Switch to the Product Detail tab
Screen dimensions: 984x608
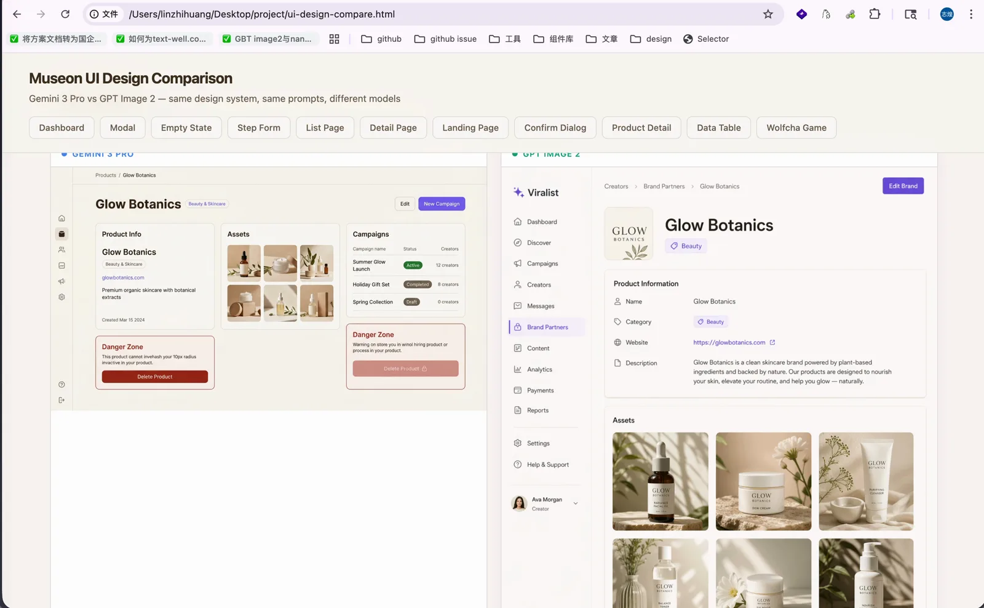coord(641,128)
